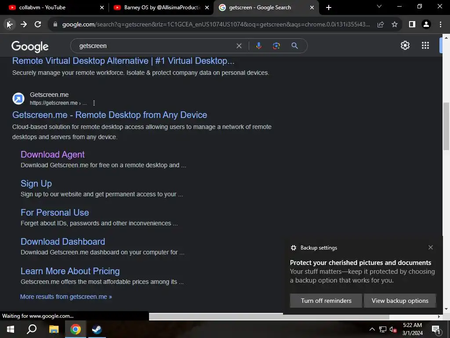
Task: View site information via the lock icon
Action: point(55,25)
